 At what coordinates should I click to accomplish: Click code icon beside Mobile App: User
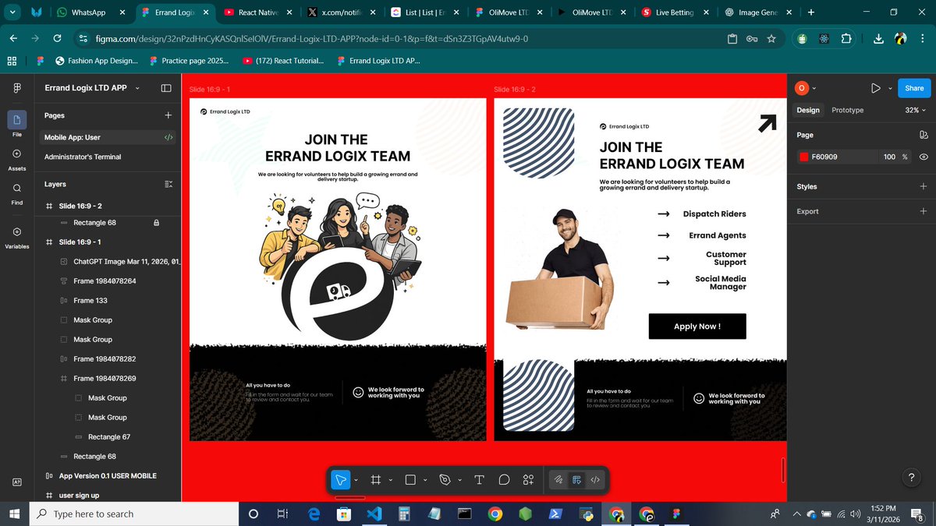168,137
